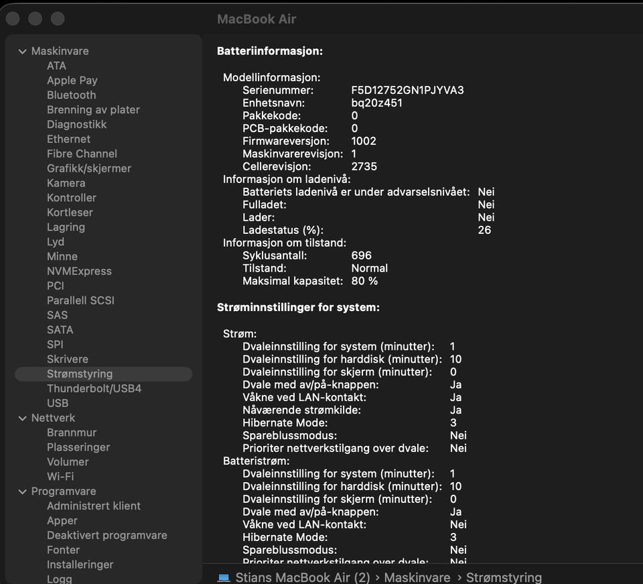The image size is (643, 584).
Task: Show Volumer information
Action: point(68,462)
